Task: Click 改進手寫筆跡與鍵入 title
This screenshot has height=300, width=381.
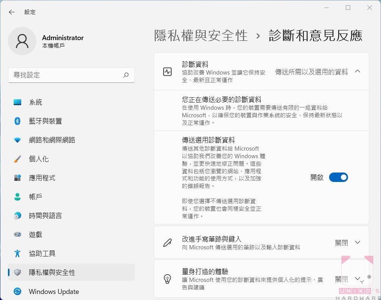Action: coord(212,239)
